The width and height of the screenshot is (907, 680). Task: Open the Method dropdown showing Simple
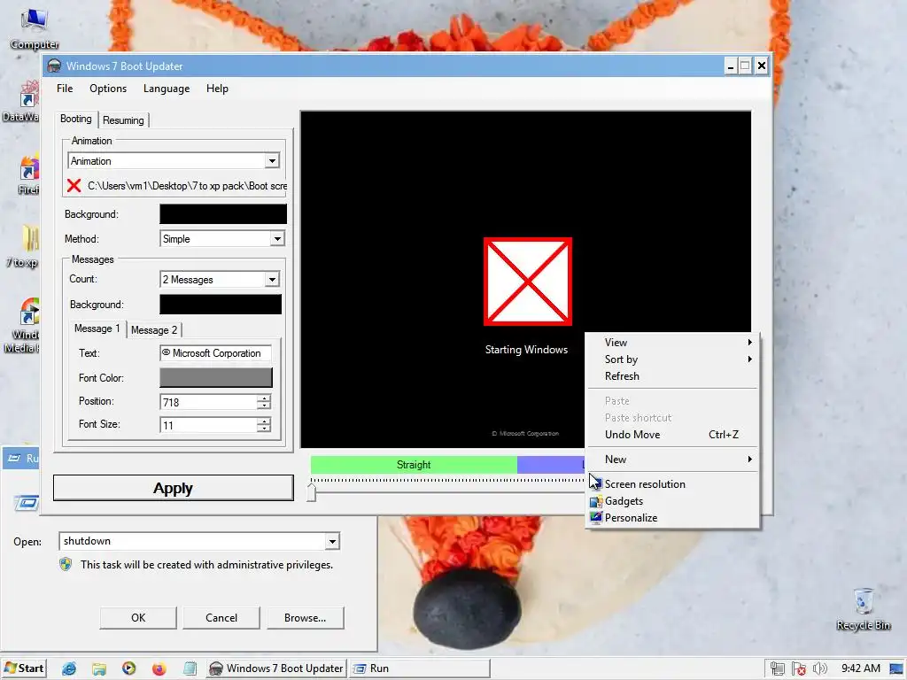click(x=277, y=239)
